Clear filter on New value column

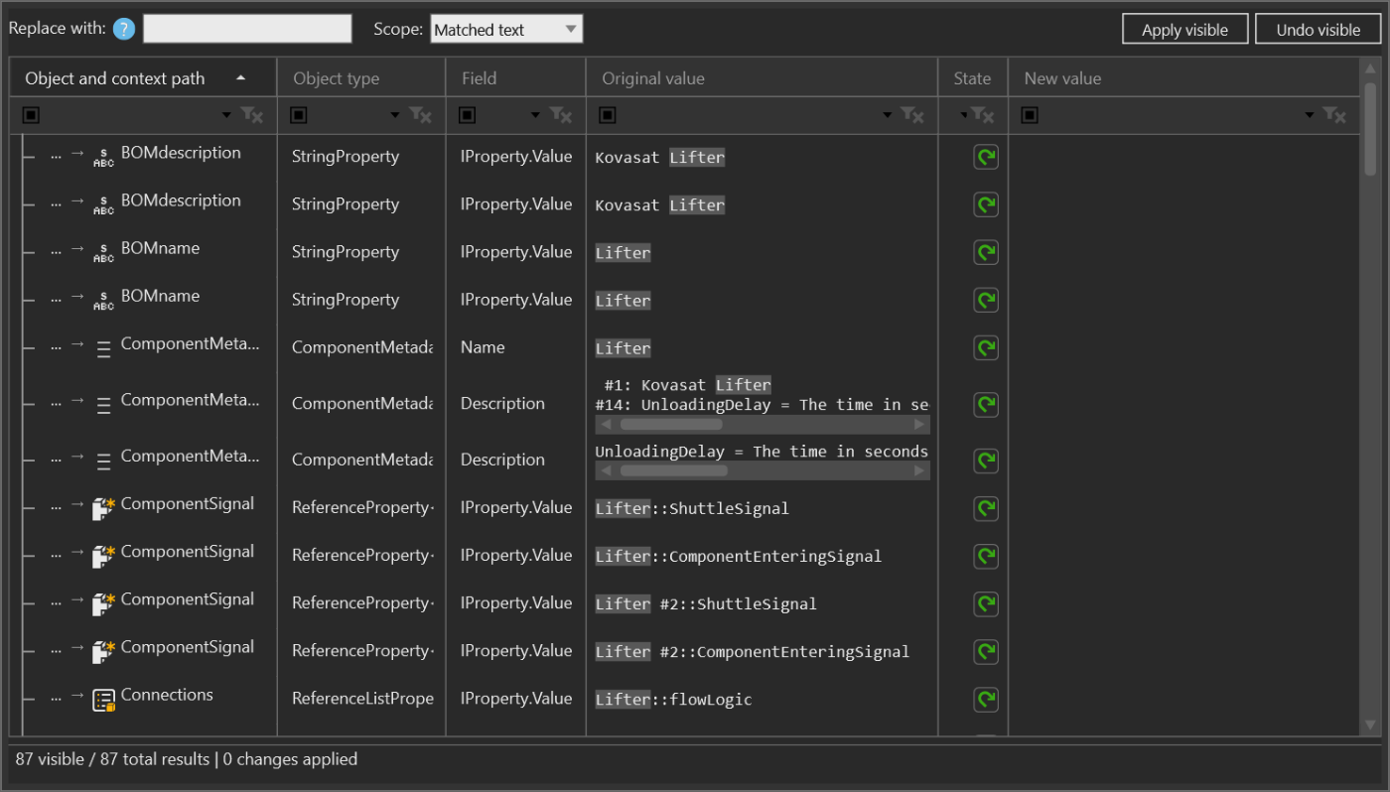(x=1335, y=115)
